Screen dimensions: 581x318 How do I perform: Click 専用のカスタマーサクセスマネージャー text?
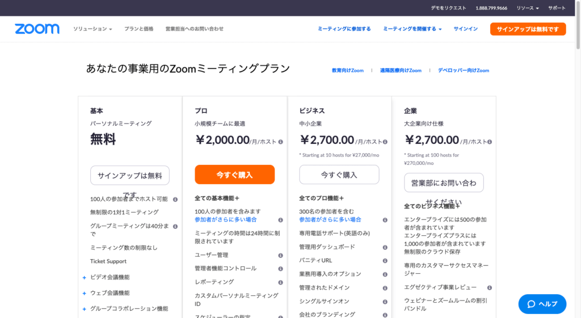(x=446, y=269)
